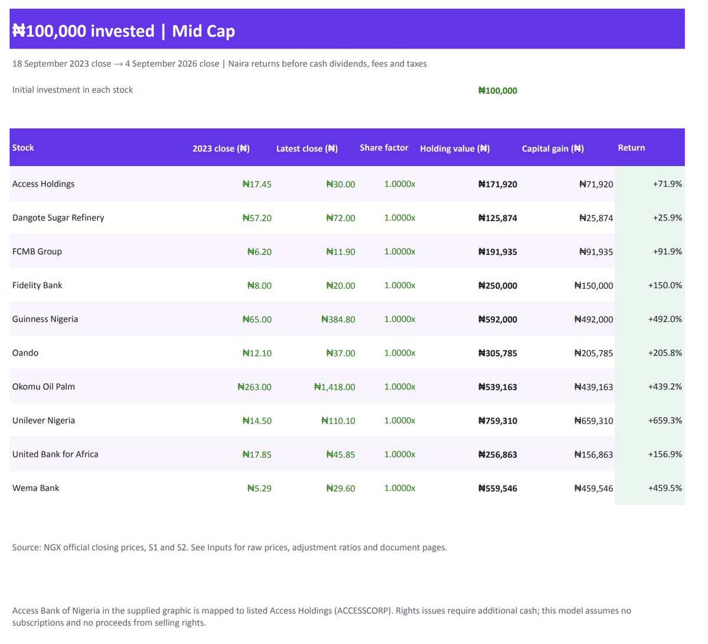The image size is (708, 644).
Task: Select the 'Okomu Oil Palm' stock name
Action: click(x=43, y=387)
